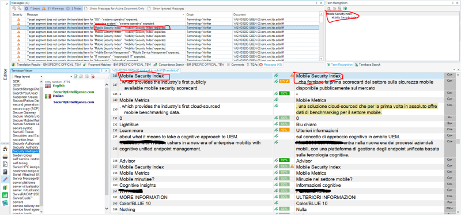461x215 pixels.
Task: Click the status icon of segment 250
Action: pyautogui.click(x=276, y=105)
